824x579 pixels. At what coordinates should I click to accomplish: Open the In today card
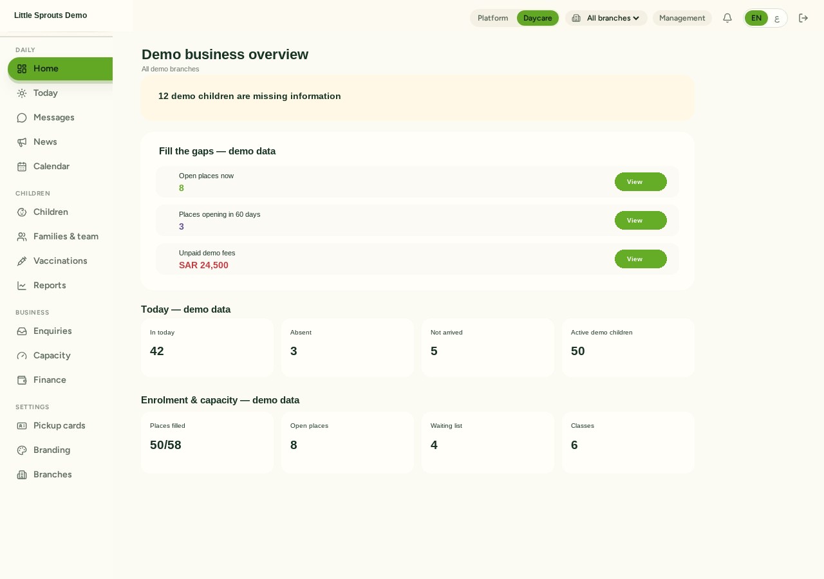tap(207, 347)
